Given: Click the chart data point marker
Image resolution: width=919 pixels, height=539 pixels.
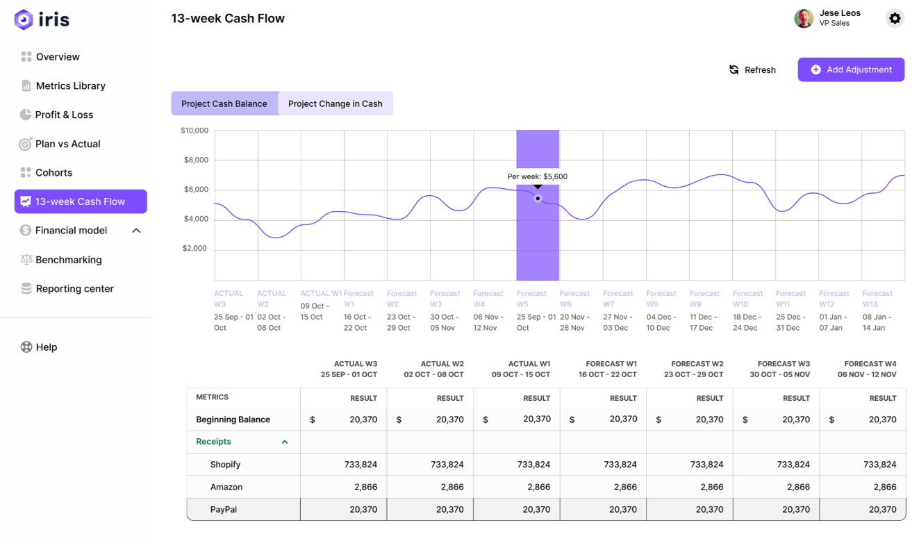Looking at the screenshot, I should point(538,199).
